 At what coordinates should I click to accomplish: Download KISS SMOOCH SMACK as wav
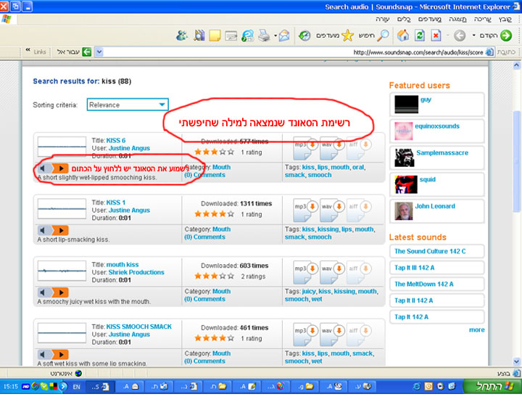[x=332, y=334]
